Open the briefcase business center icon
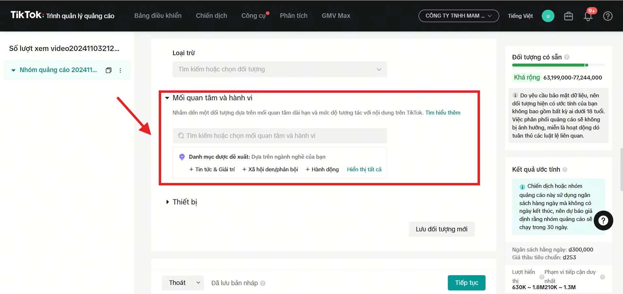Viewport: 623px width, 294px height. (x=568, y=16)
